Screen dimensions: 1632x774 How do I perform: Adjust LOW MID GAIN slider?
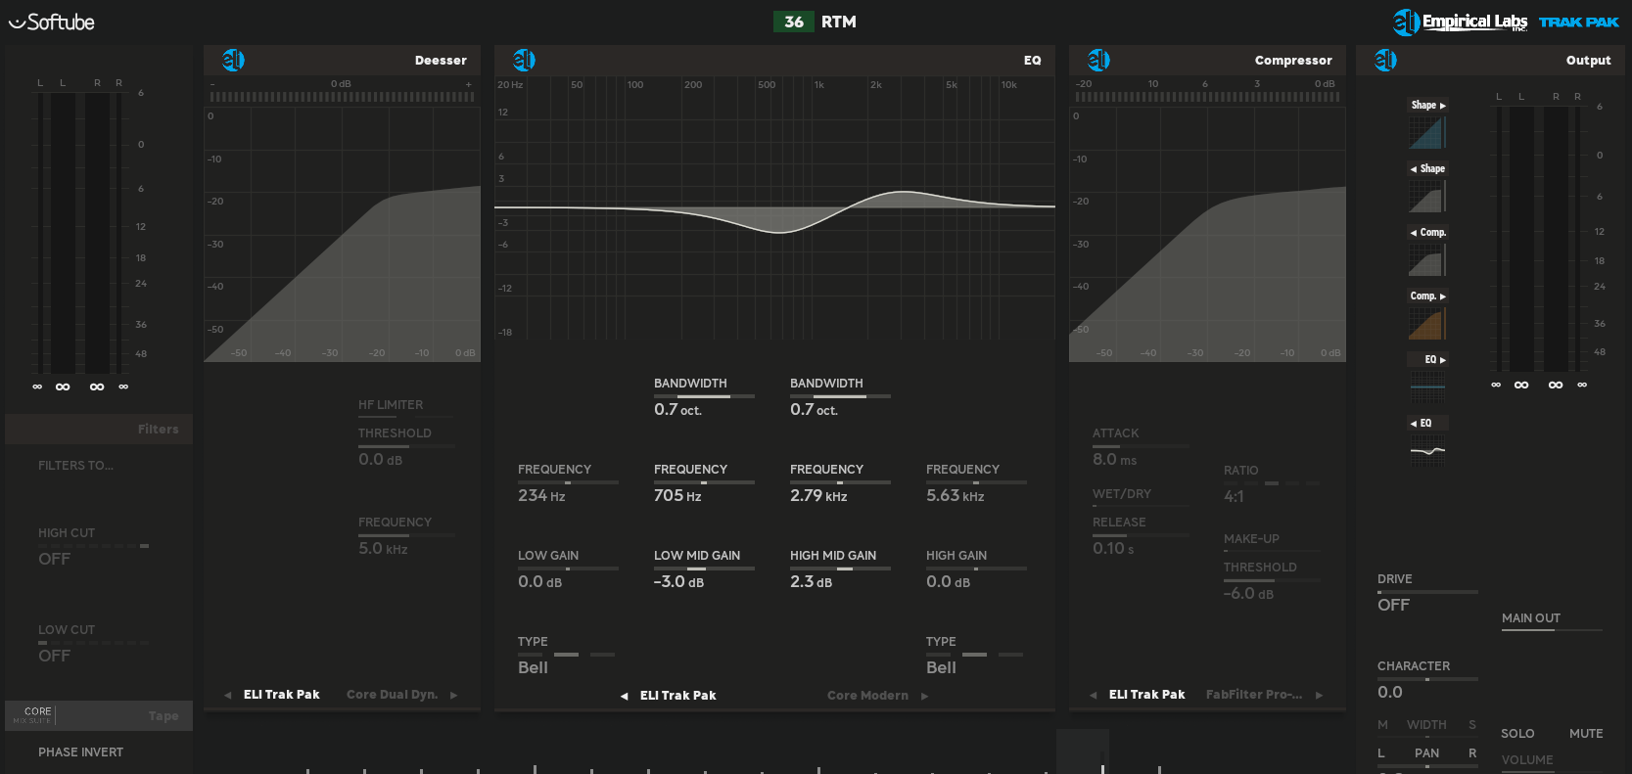coord(704,569)
